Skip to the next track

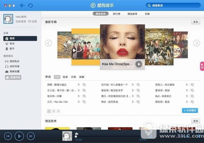click(31, 136)
